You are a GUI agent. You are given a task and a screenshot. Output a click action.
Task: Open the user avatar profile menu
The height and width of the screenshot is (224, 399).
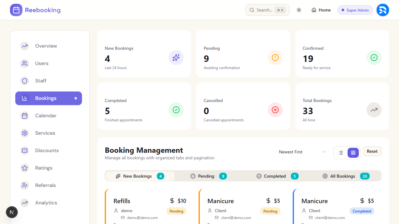382,10
